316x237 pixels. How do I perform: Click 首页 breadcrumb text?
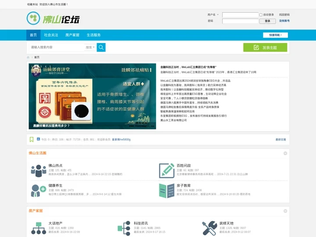[37, 57]
